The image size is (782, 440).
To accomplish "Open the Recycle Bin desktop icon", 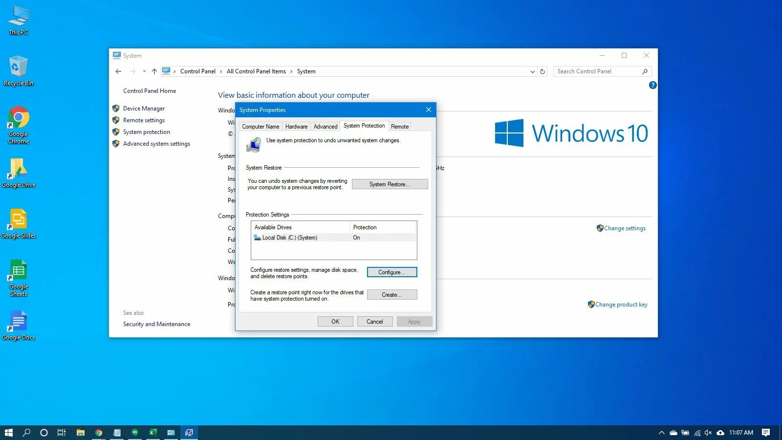I will tap(19, 71).
